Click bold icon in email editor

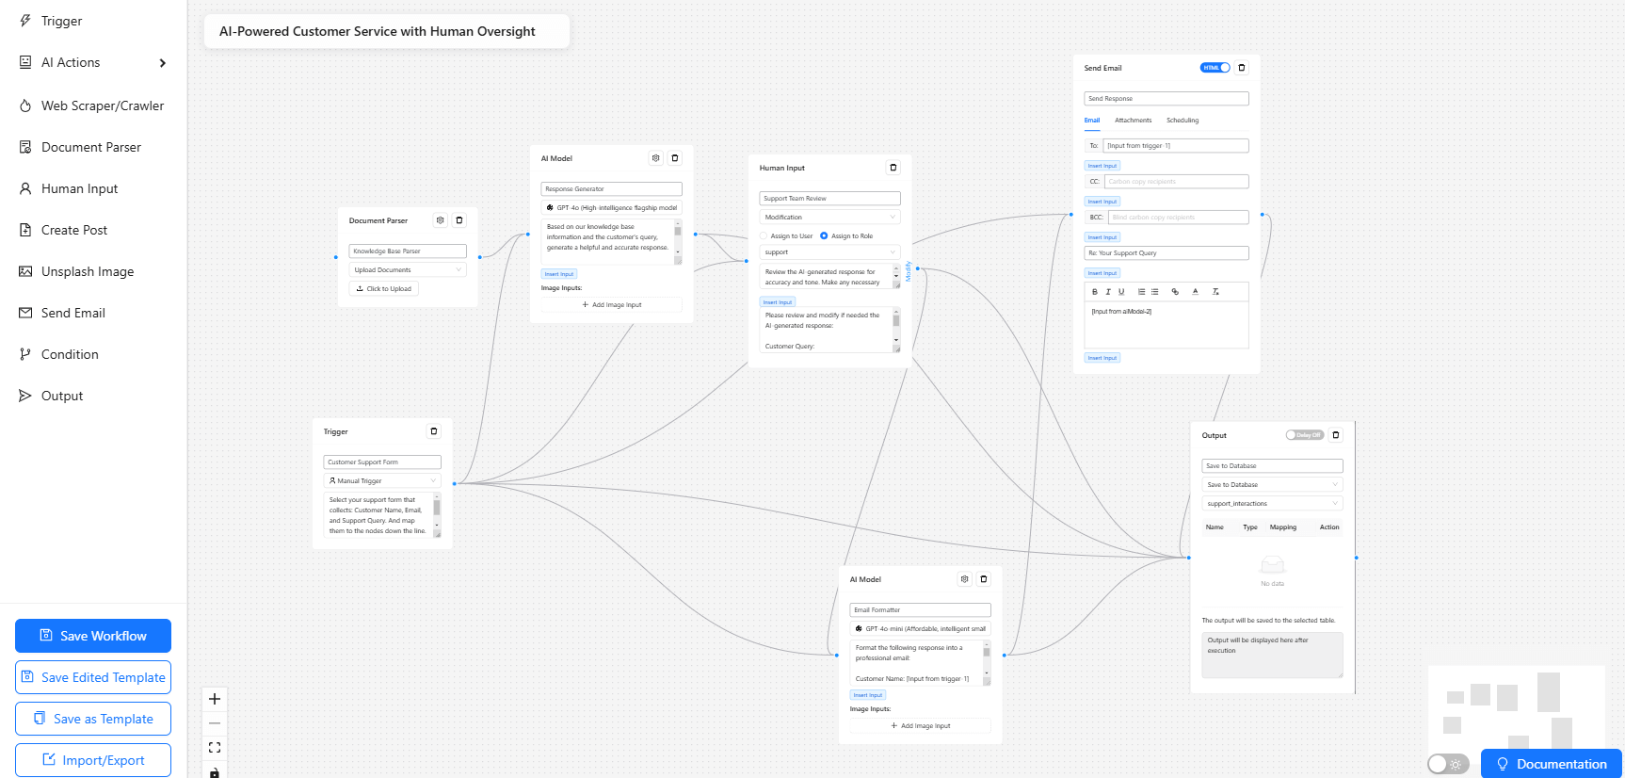tap(1094, 292)
